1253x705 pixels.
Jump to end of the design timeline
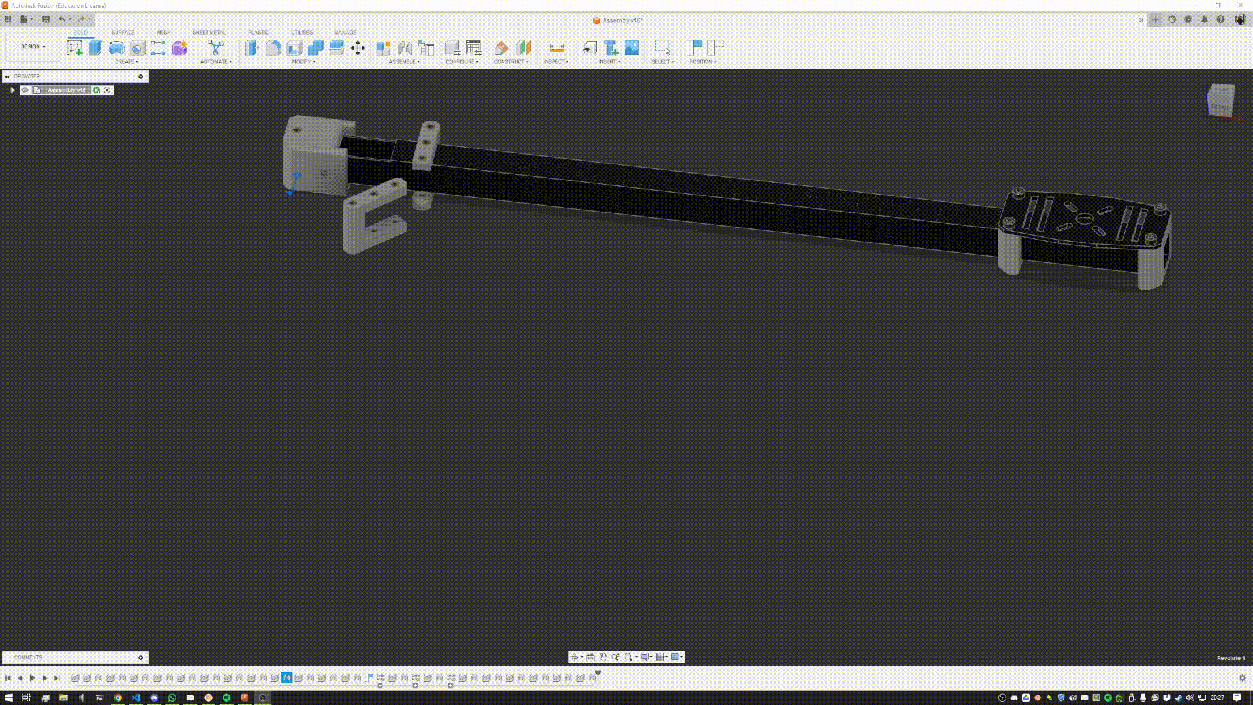coord(57,678)
